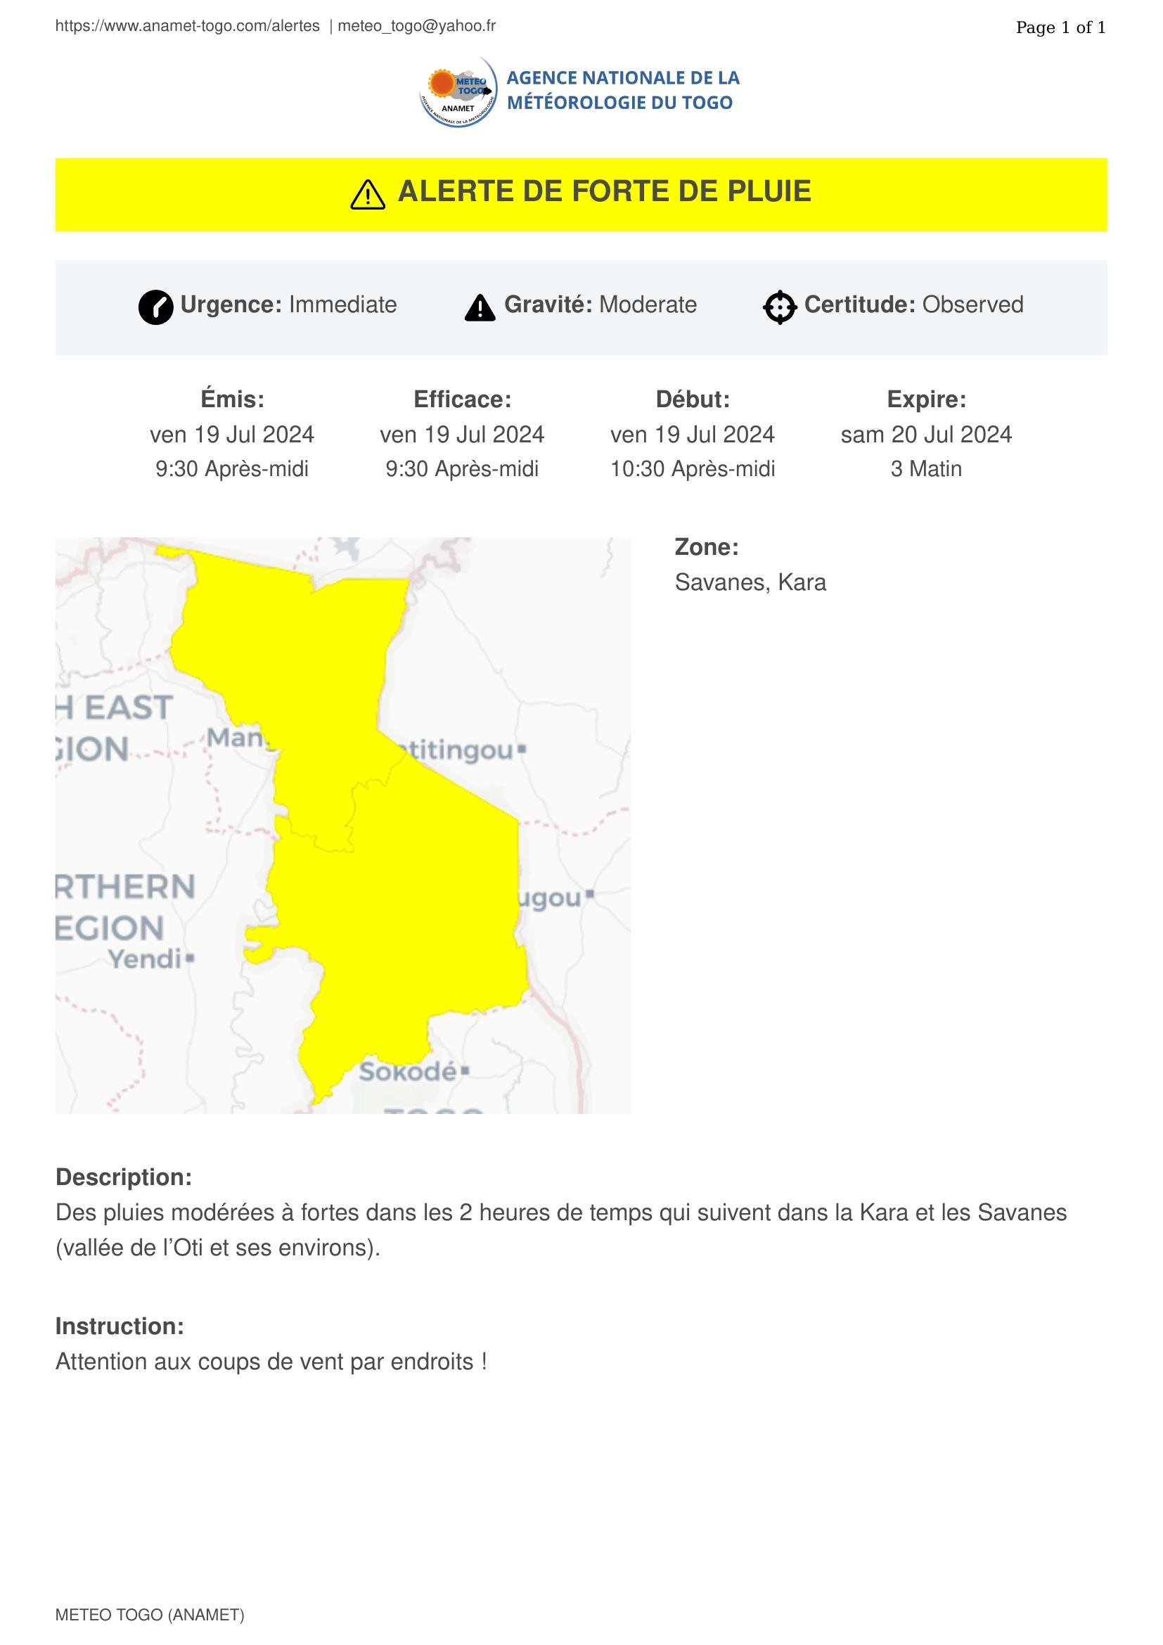
Task: Click the Urgence gauge icon
Action: [155, 307]
